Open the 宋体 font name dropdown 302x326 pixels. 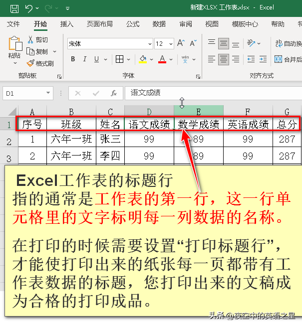(x=150, y=44)
